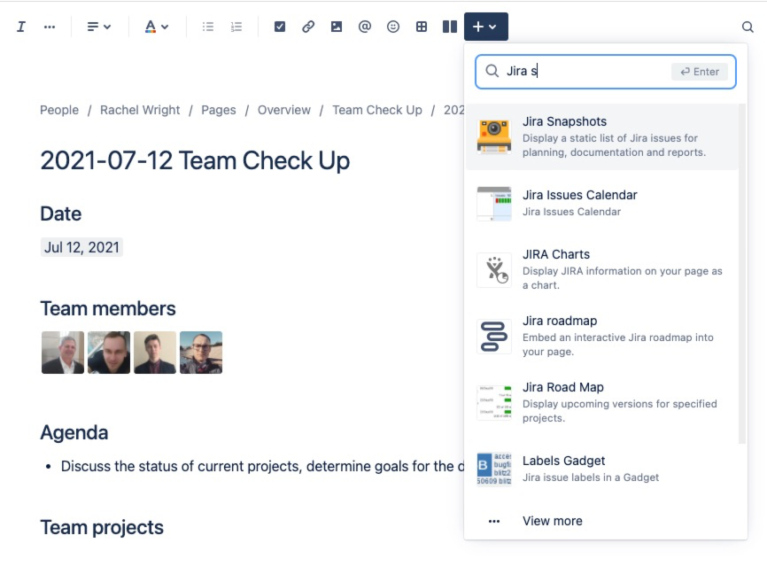Insert a table

click(x=422, y=27)
